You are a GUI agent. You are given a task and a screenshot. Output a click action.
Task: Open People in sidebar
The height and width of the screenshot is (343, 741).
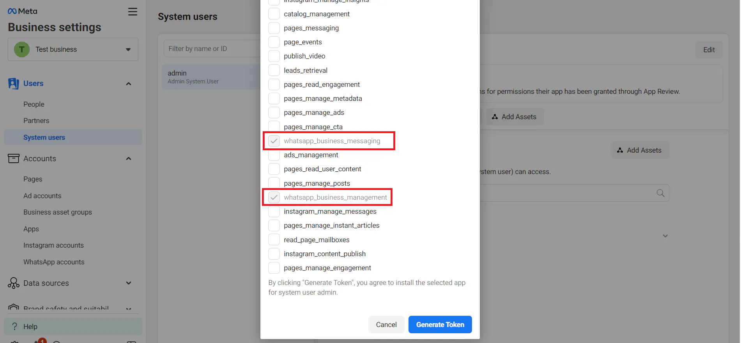(34, 104)
